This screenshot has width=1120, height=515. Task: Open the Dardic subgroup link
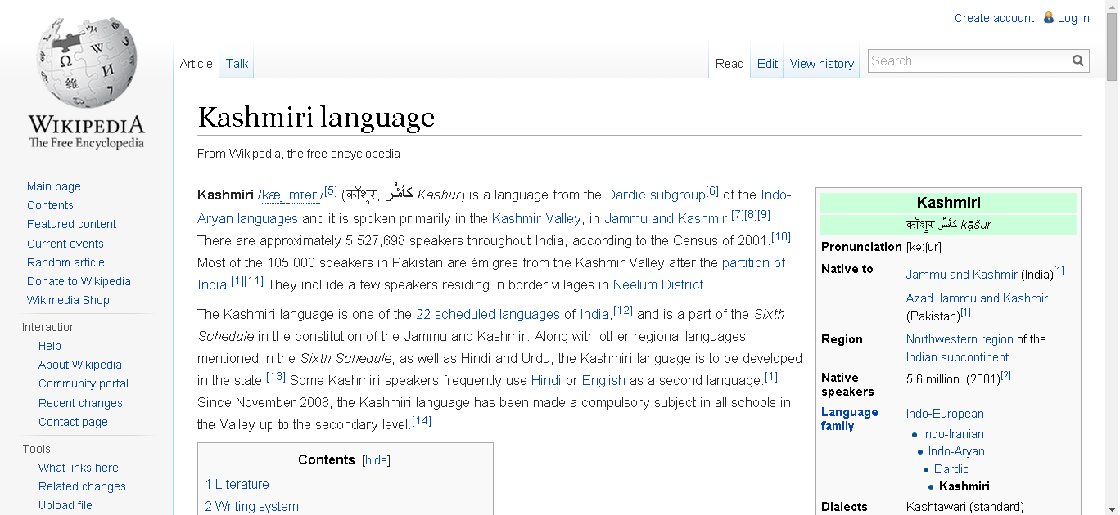[x=655, y=195]
